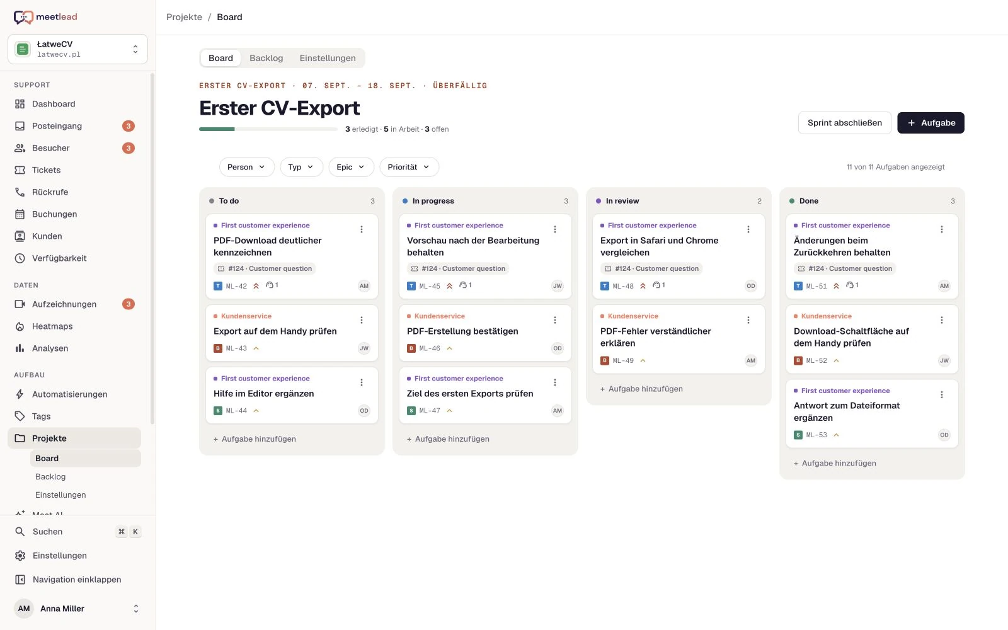Click the Sprint abschließen button
The image size is (1008, 630).
coord(845,123)
